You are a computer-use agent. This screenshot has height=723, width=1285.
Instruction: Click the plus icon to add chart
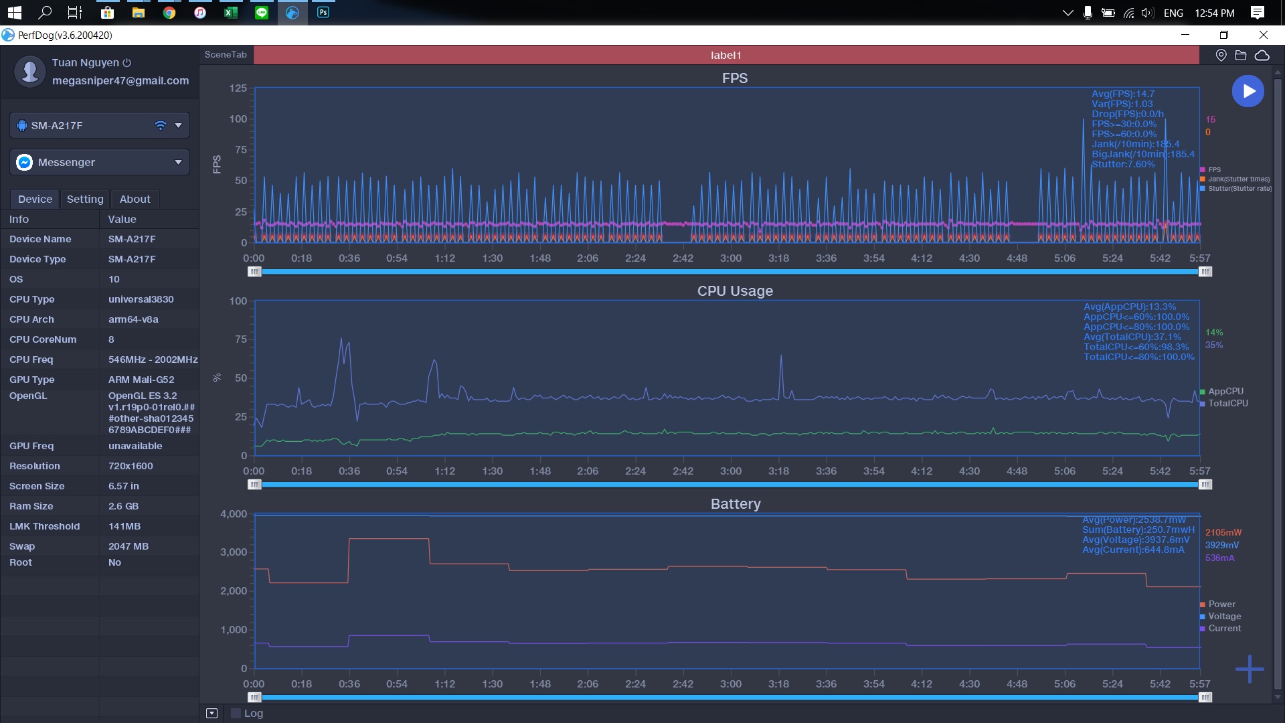click(x=1249, y=669)
